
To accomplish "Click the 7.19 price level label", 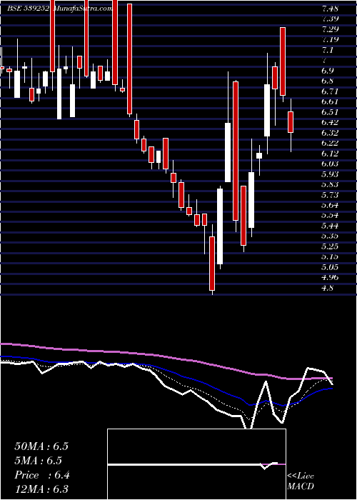I will [x=330, y=40].
